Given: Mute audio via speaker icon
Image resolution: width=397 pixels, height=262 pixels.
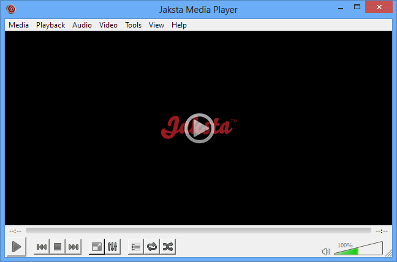Looking at the screenshot, I should pyautogui.click(x=326, y=252).
